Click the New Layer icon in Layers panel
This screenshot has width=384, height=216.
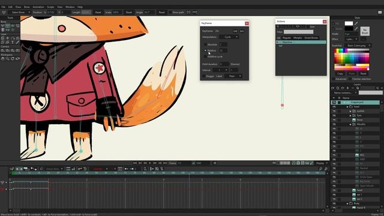pos(333,88)
